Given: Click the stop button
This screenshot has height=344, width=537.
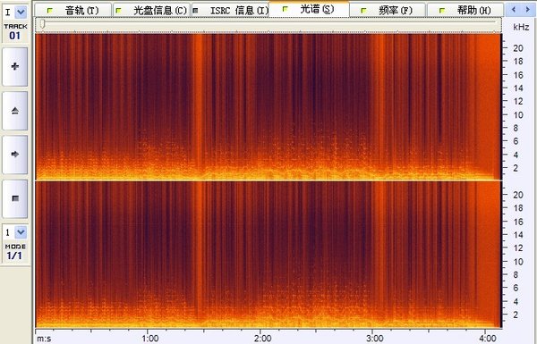Looking at the screenshot, I should pyautogui.click(x=15, y=198).
